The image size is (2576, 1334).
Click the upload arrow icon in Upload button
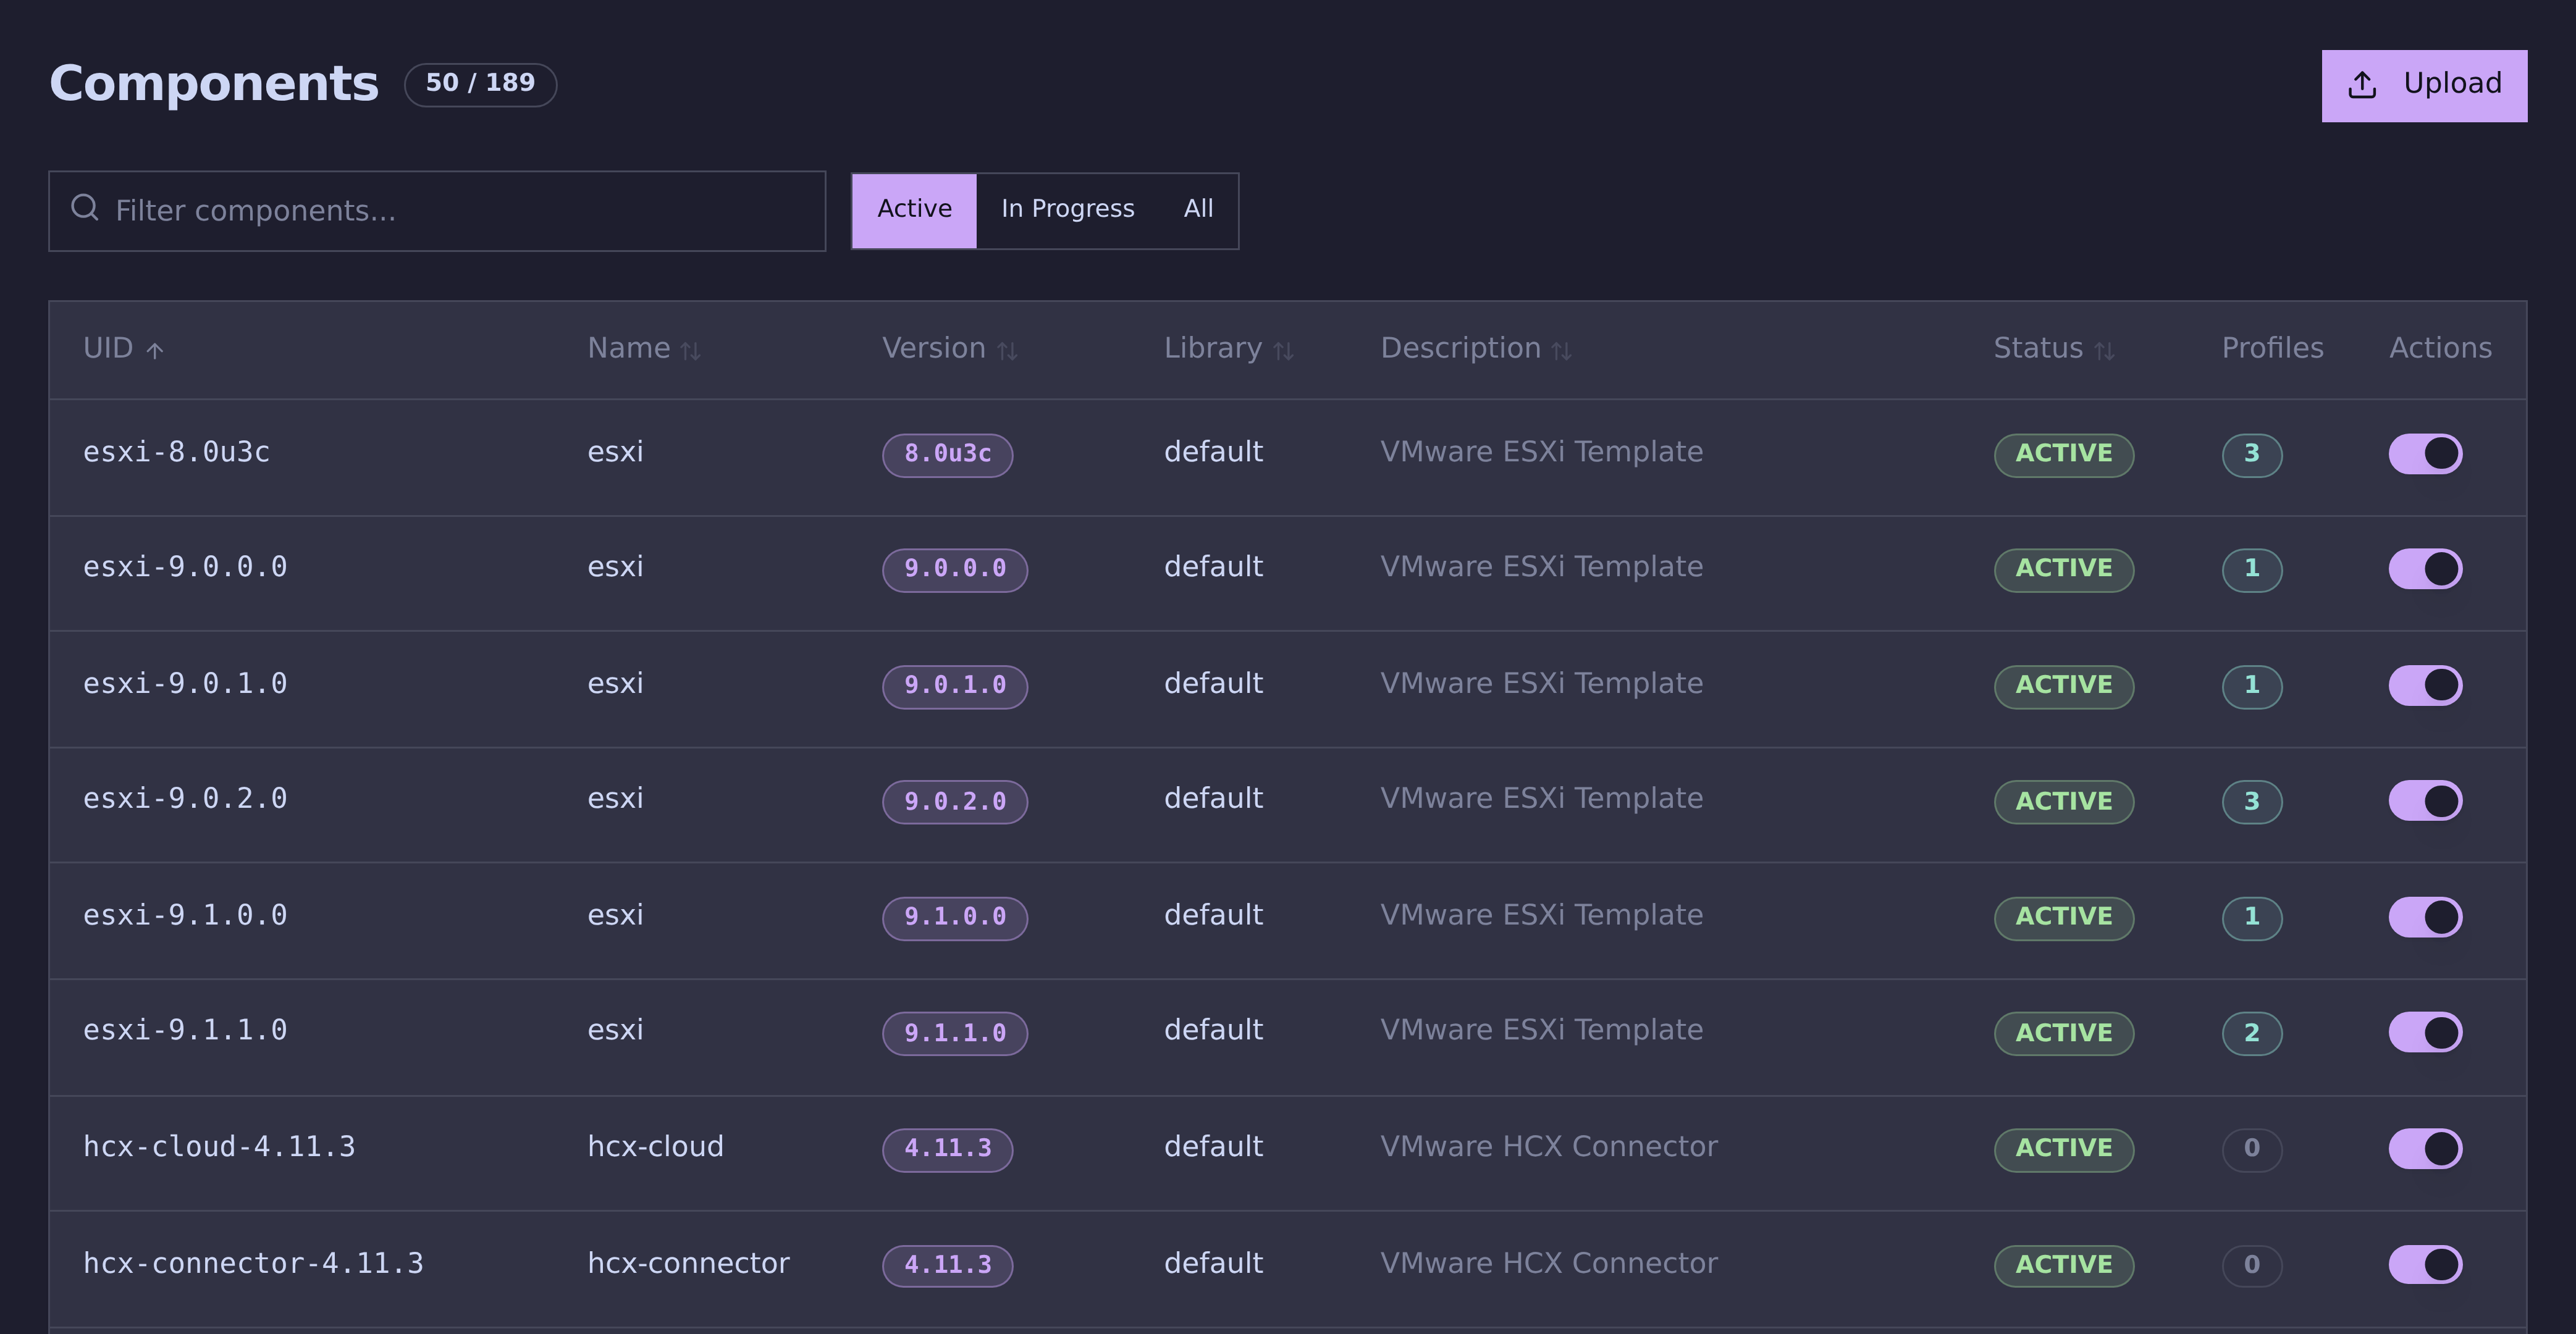(x=2362, y=85)
